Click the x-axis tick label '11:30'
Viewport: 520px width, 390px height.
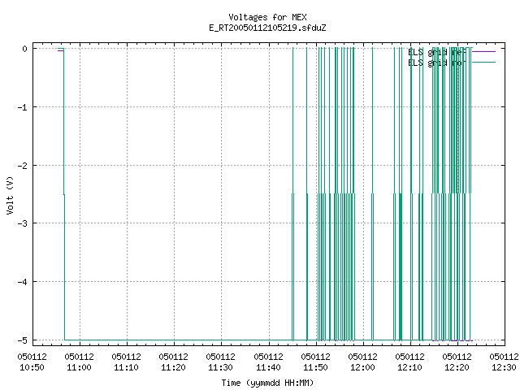point(220,367)
